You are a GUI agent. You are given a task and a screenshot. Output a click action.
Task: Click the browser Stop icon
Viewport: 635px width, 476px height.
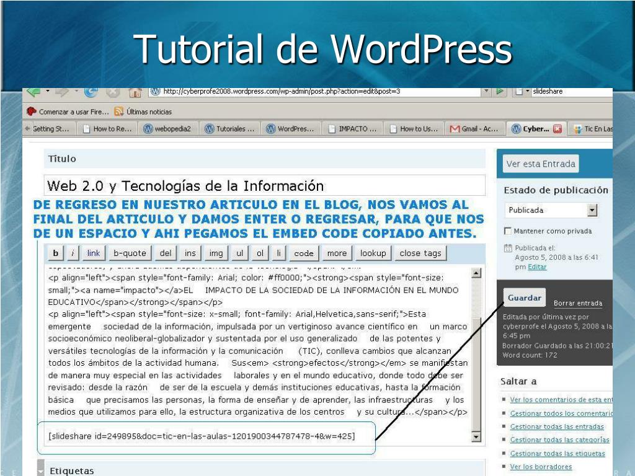[113, 93]
